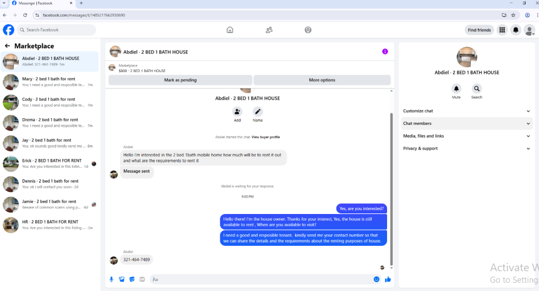The image size is (539, 291).
Task: Click the Find friends button
Action: 479,30
